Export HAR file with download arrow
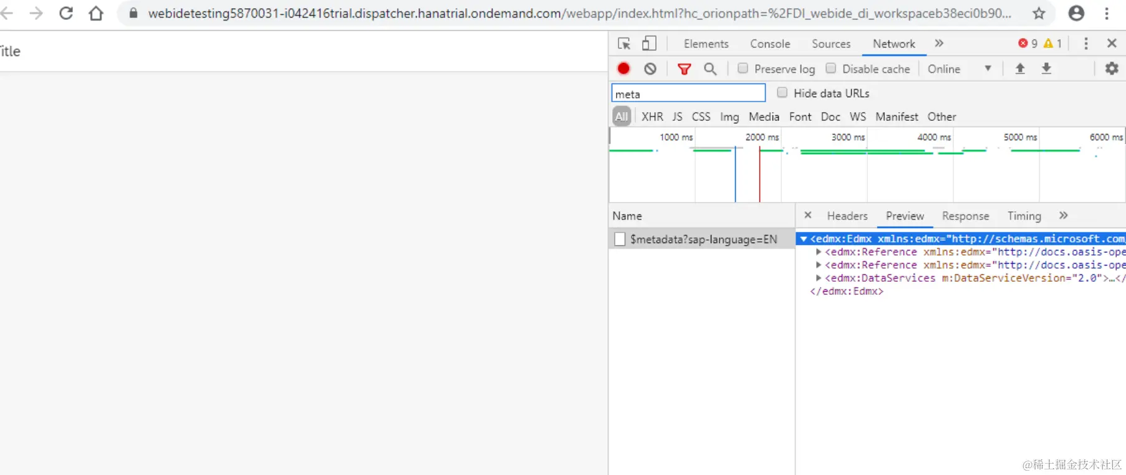This screenshot has height=475, width=1126. (x=1046, y=69)
